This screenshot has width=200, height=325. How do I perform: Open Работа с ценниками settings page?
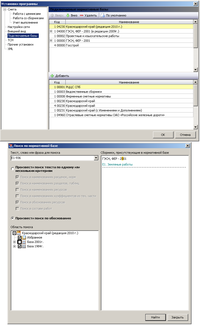pyautogui.click(x=27, y=14)
